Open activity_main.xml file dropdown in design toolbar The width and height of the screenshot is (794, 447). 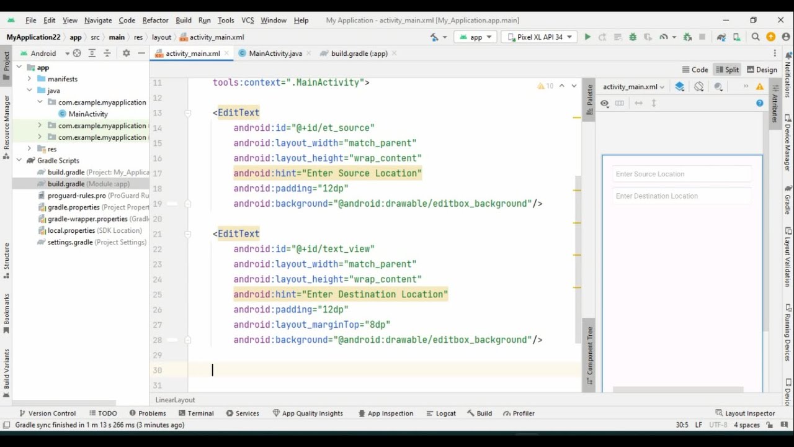(x=633, y=87)
